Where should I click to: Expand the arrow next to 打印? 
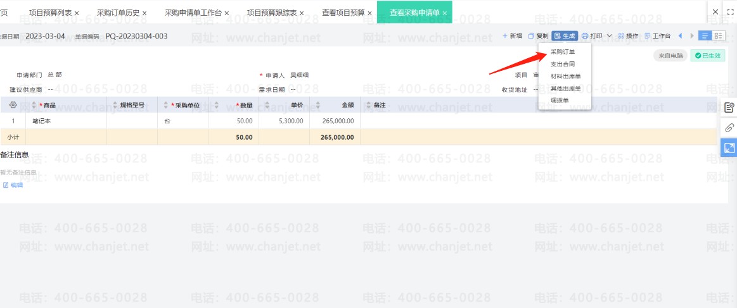click(x=610, y=36)
